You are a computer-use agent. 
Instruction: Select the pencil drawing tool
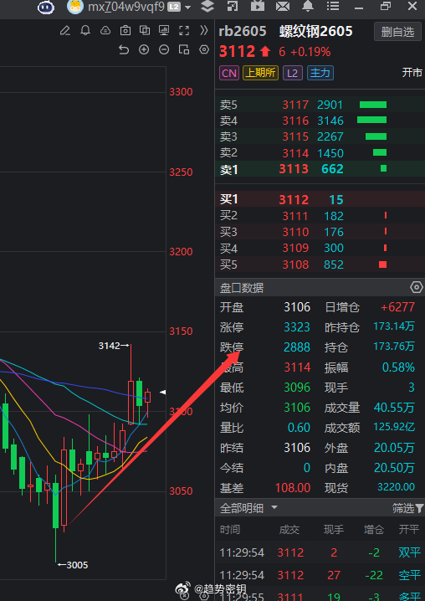[x=65, y=30]
